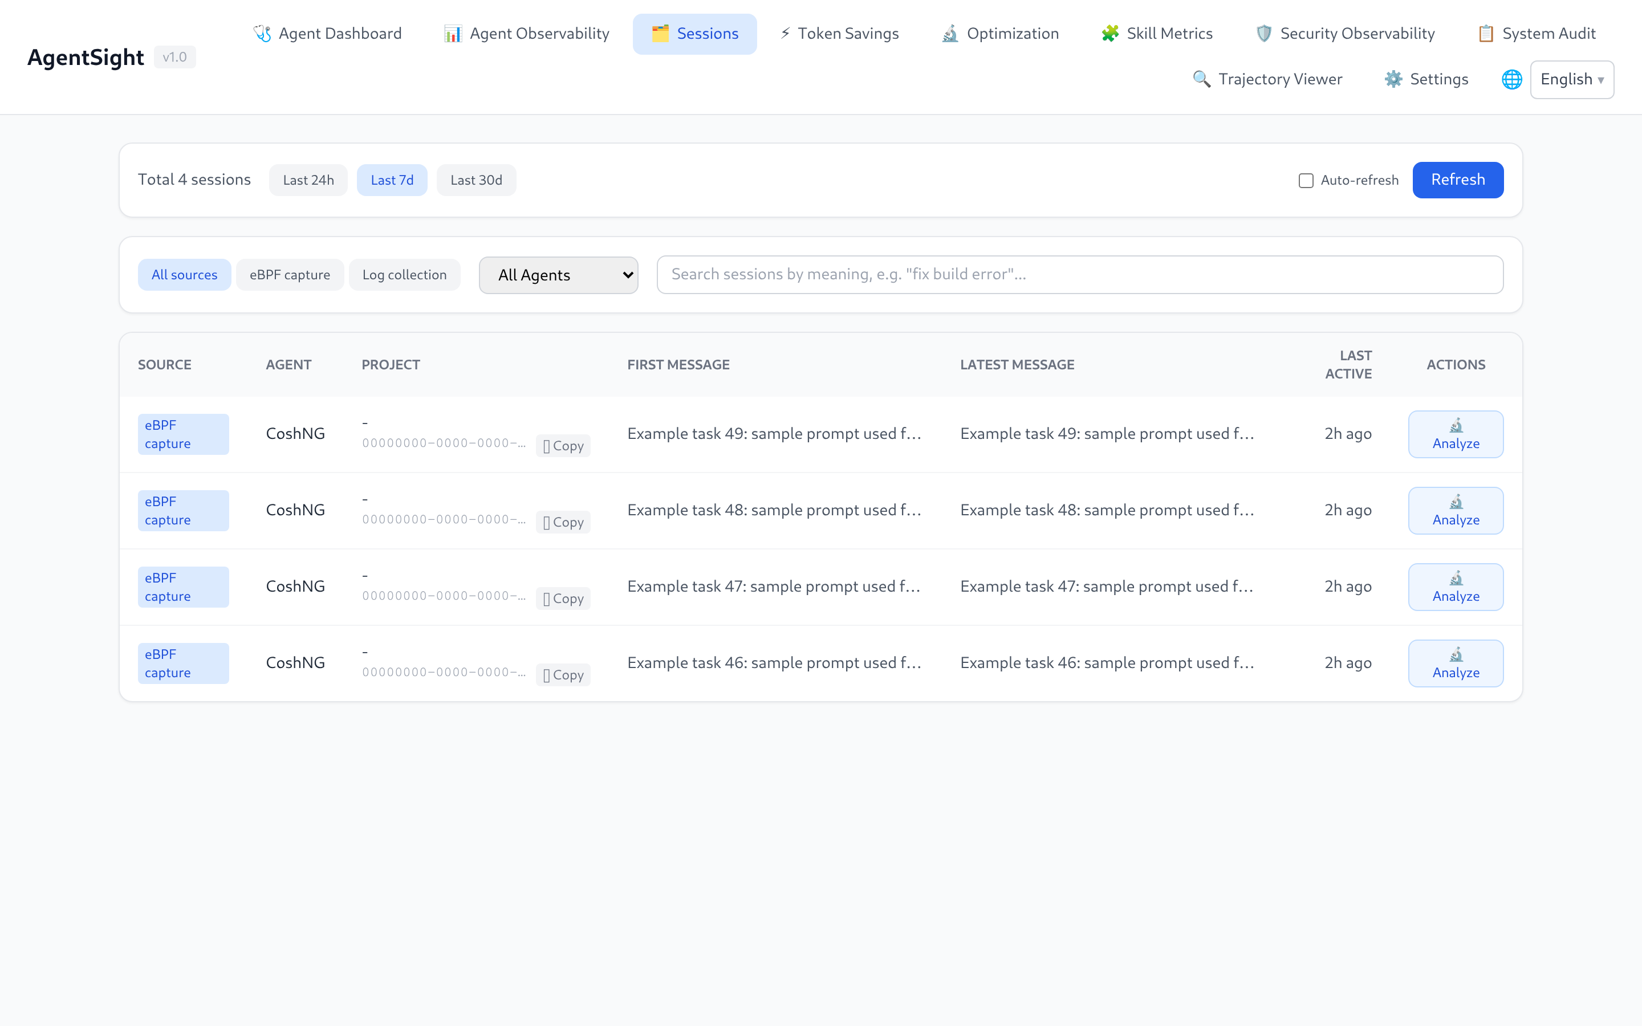The width and height of the screenshot is (1642, 1026).
Task: Click the blue Refresh button
Action: [x=1458, y=180]
